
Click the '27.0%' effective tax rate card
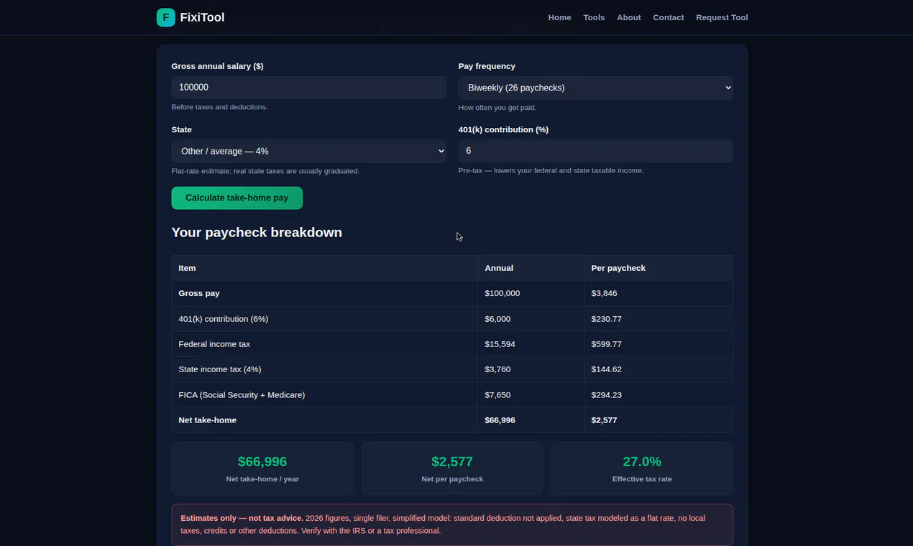[642, 468]
